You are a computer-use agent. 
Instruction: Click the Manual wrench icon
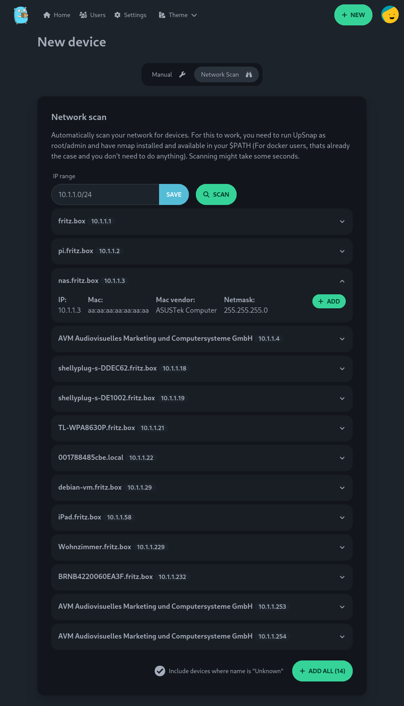pyautogui.click(x=182, y=74)
